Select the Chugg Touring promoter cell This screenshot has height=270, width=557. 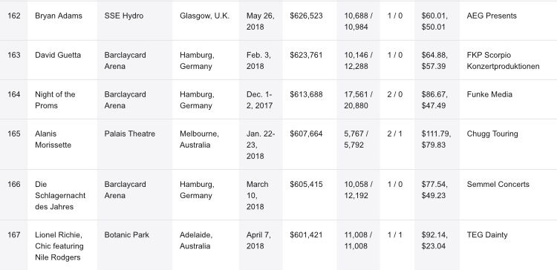click(x=492, y=134)
